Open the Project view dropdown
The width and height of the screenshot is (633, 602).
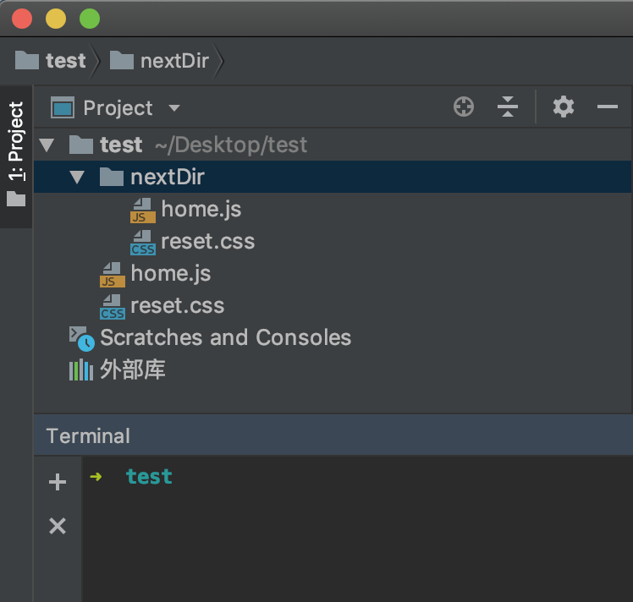click(x=174, y=108)
